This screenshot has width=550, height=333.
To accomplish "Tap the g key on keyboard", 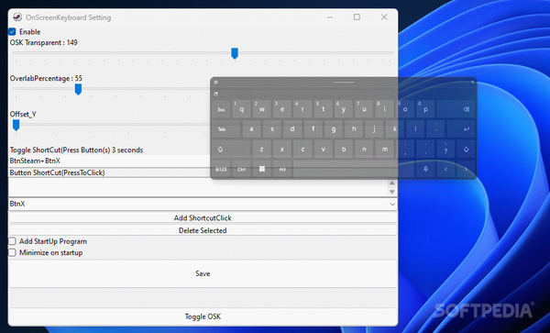I will point(334,129).
